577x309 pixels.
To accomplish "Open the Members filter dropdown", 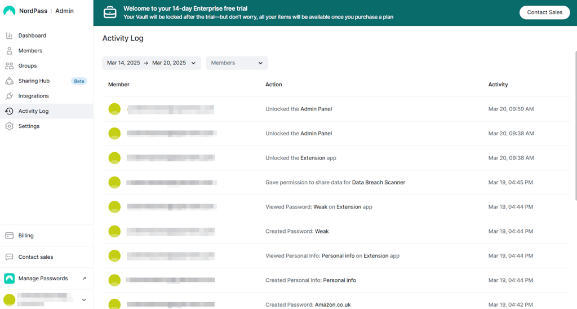I will pyautogui.click(x=237, y=63).
